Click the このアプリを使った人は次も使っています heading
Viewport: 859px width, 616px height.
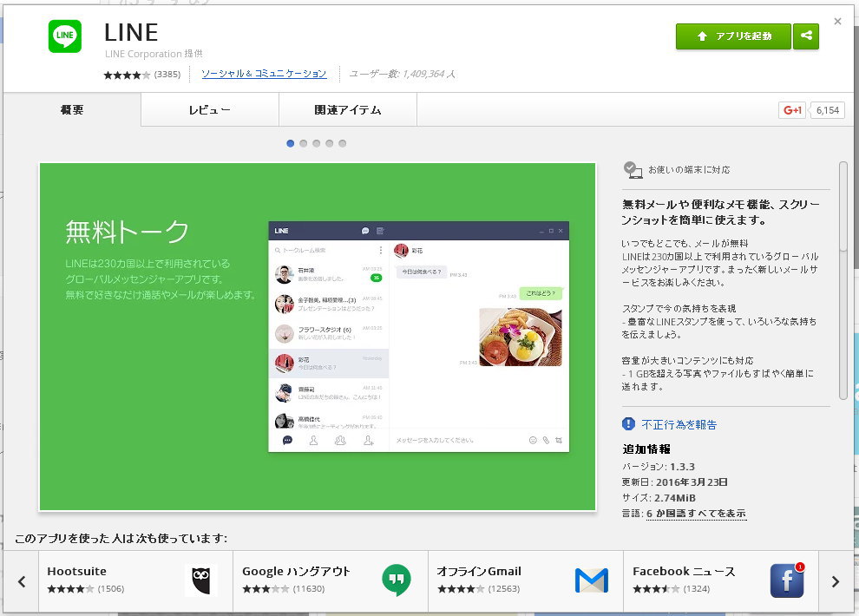click(x=121, y=538)
